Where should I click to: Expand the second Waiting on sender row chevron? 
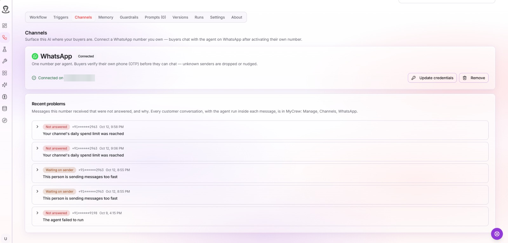37,191
